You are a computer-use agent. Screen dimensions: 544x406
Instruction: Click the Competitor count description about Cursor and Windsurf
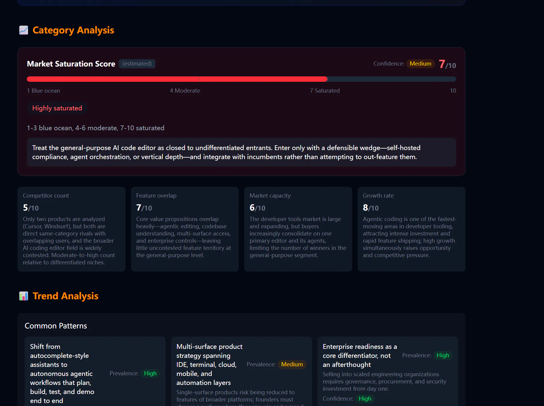[x=69, y=241]
